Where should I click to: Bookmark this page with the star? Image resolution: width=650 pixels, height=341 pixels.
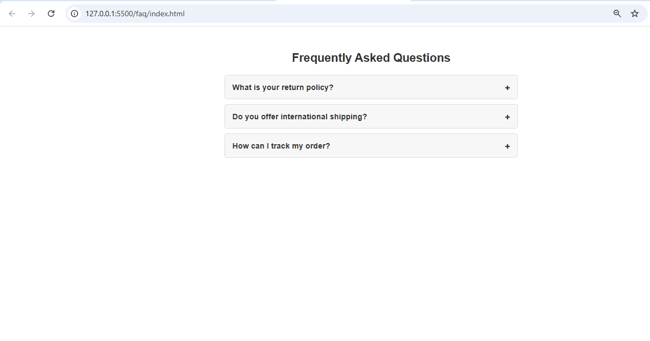click(635, 14)
